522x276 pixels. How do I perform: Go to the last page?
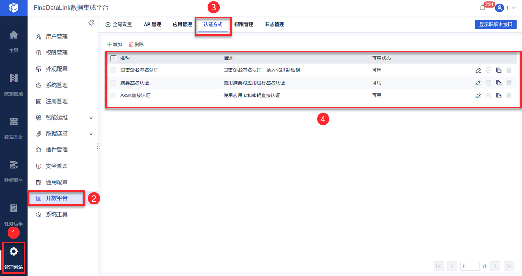[509, 266]
